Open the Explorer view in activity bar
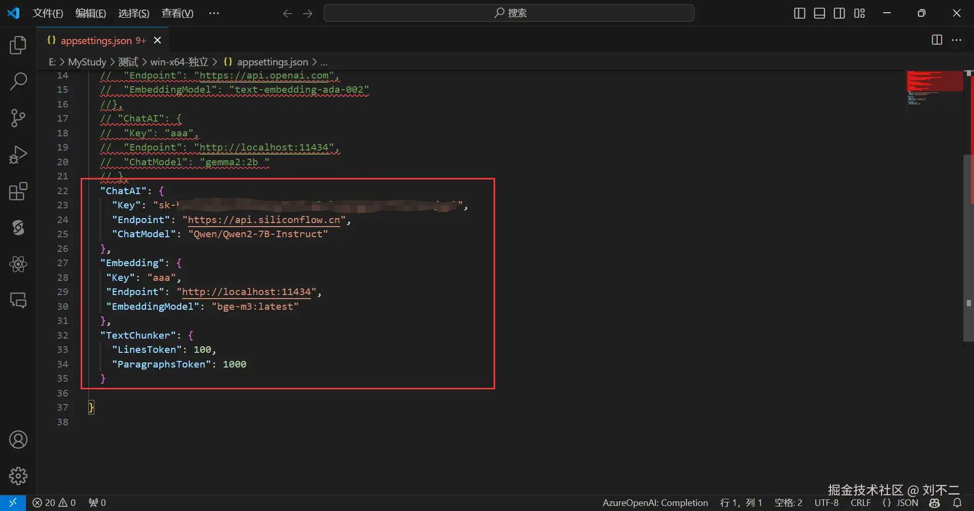The image size is (974, 511). tap(18, 45)
